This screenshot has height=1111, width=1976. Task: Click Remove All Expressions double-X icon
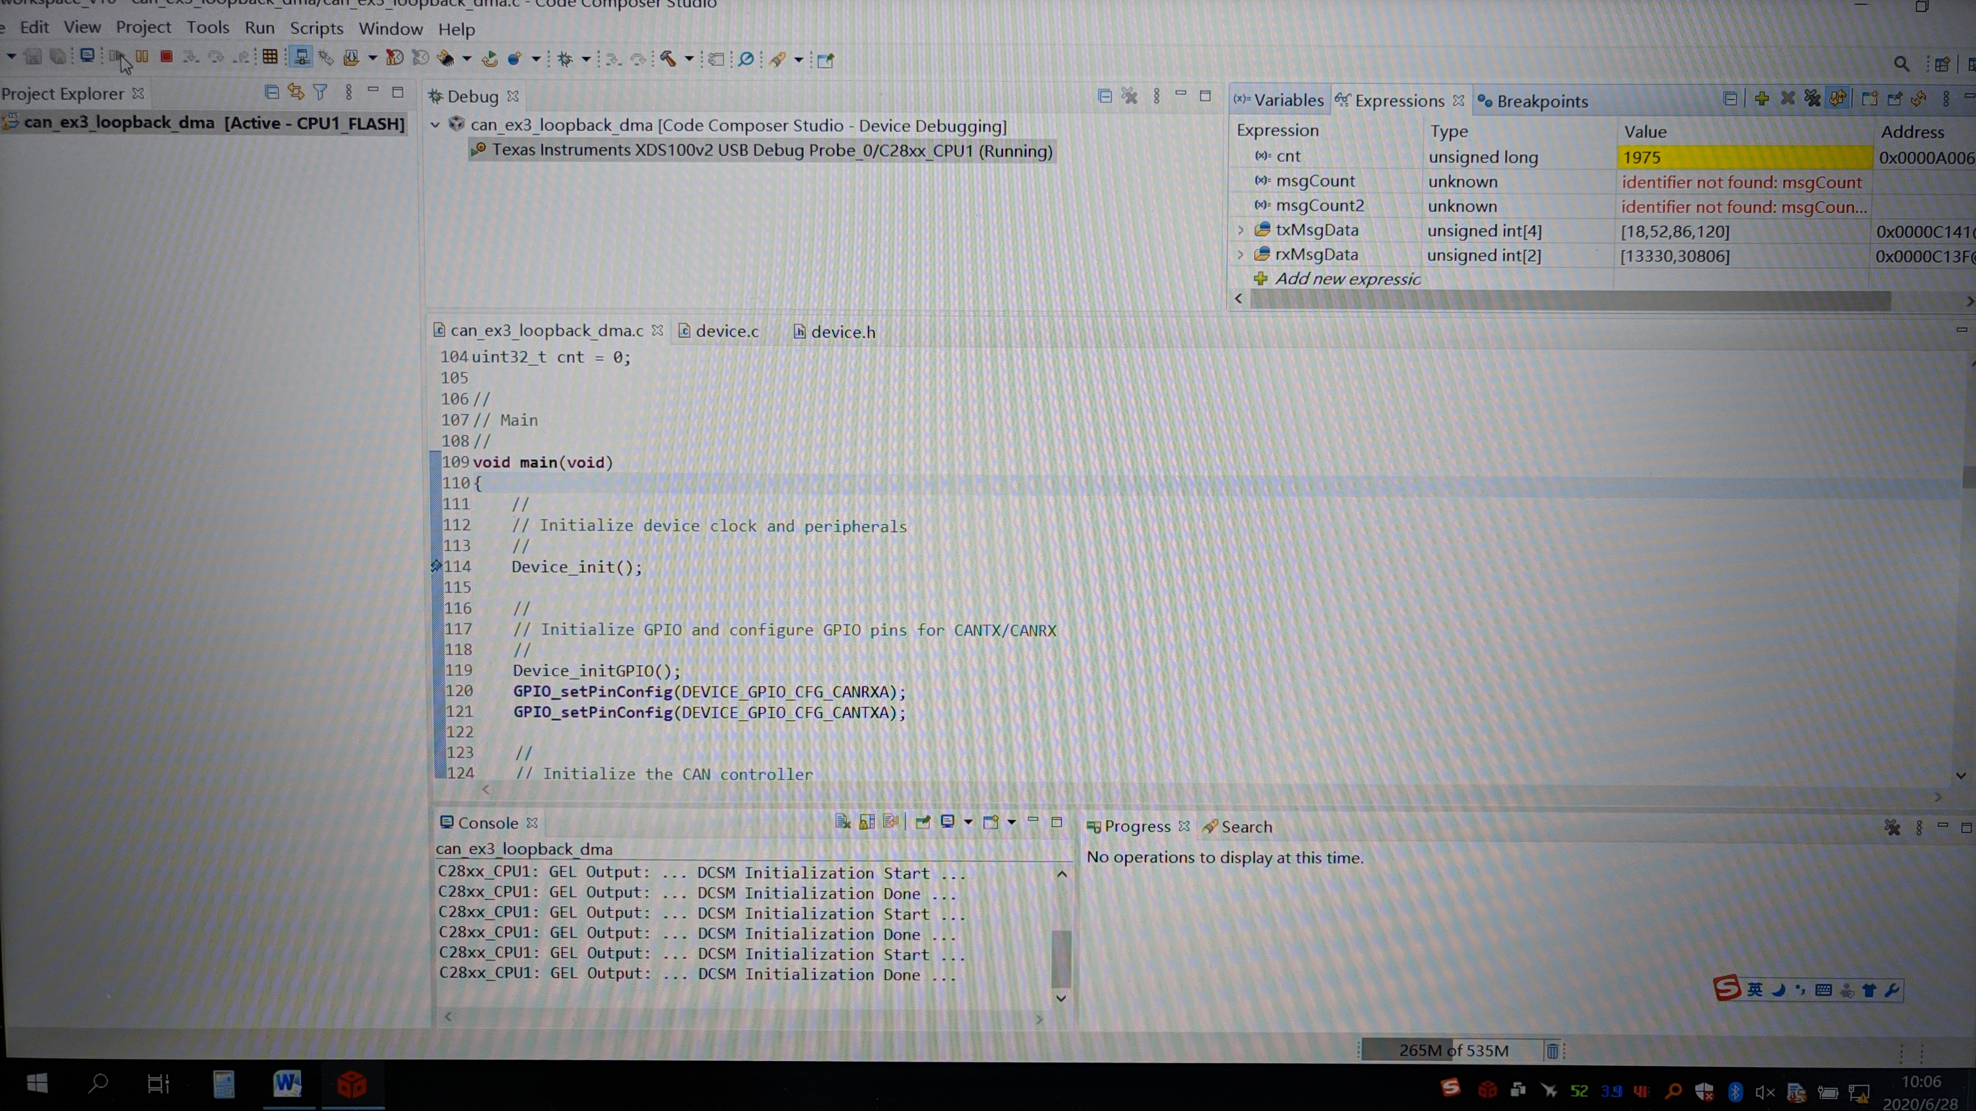1812,98
